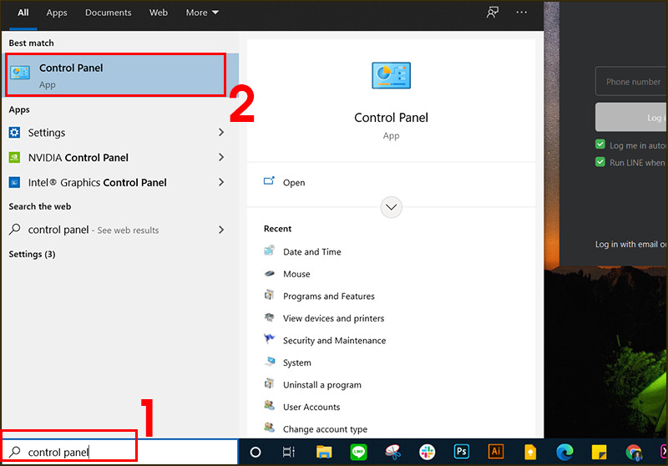
Task: Open the feedback icon in search header
Action: click(x=493, y=13)
